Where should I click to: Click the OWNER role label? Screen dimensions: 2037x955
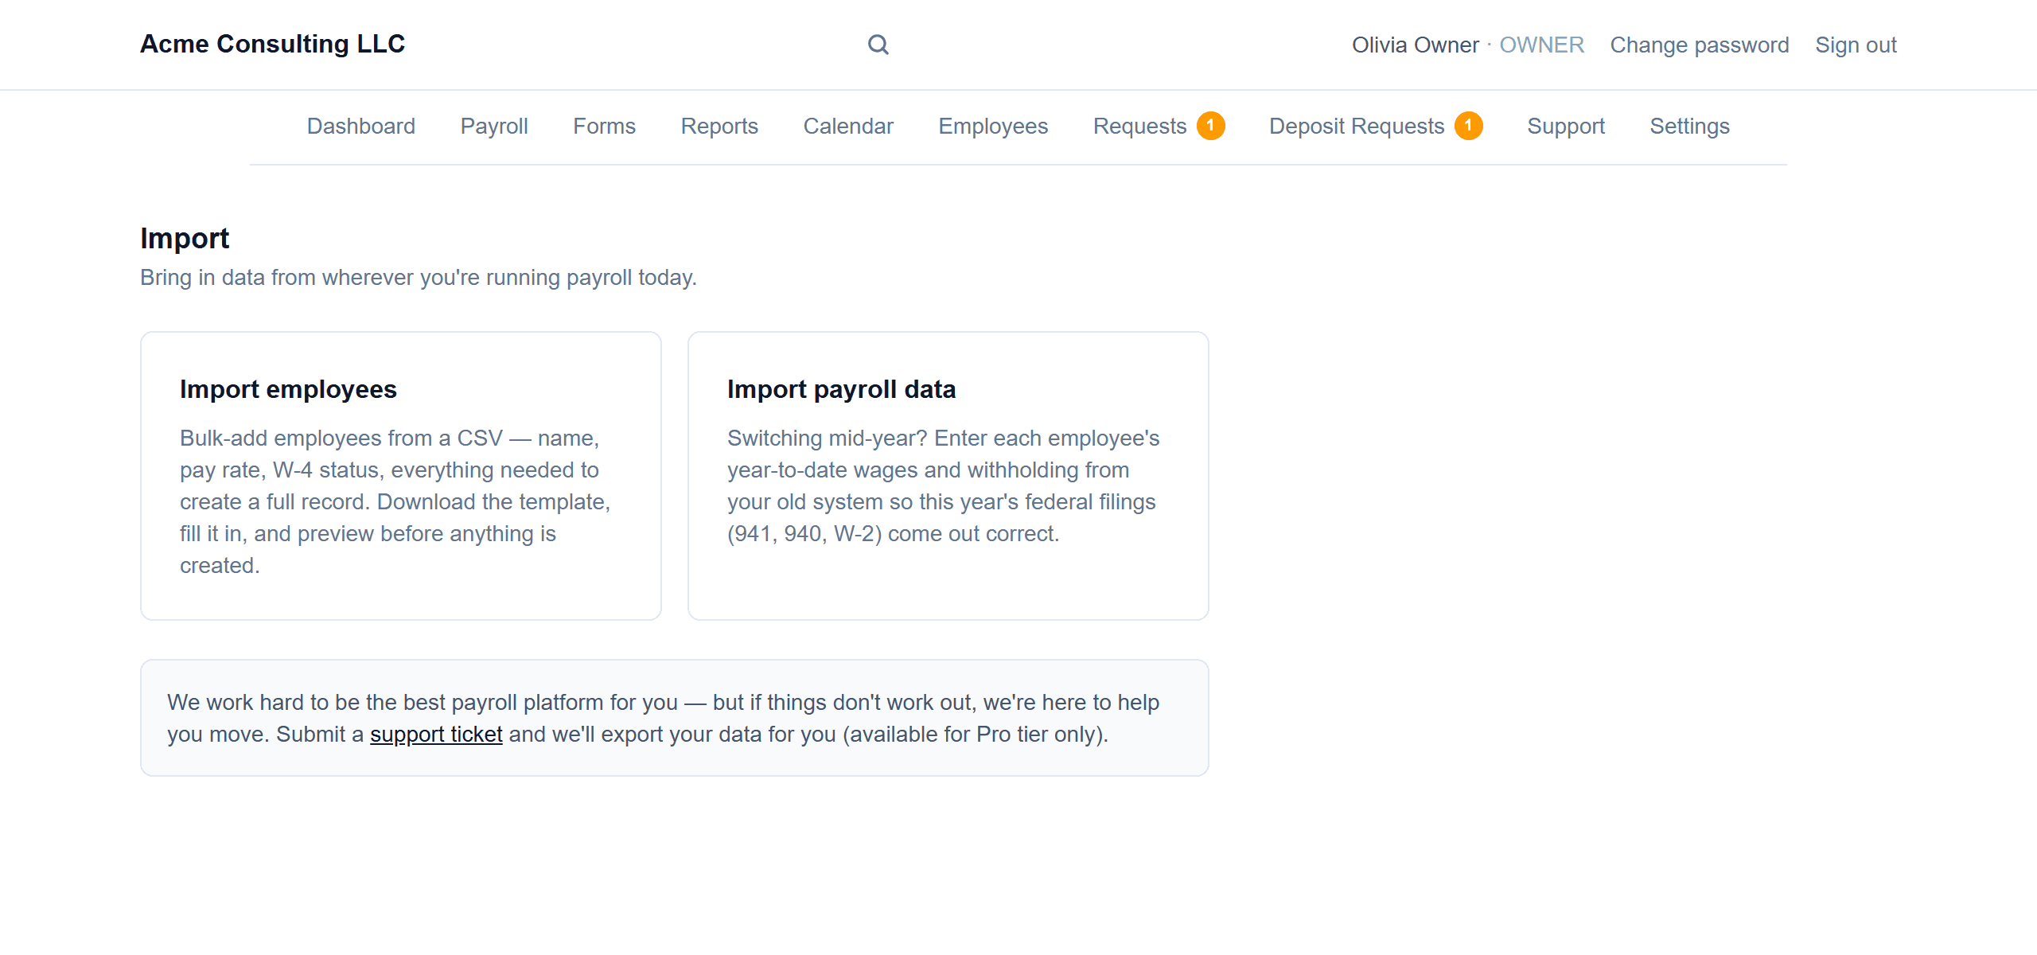[x=1542, y=45]
